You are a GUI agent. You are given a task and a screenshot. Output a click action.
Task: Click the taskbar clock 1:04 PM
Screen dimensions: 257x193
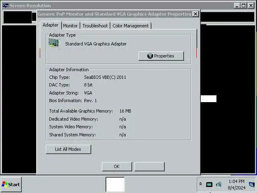236,181
